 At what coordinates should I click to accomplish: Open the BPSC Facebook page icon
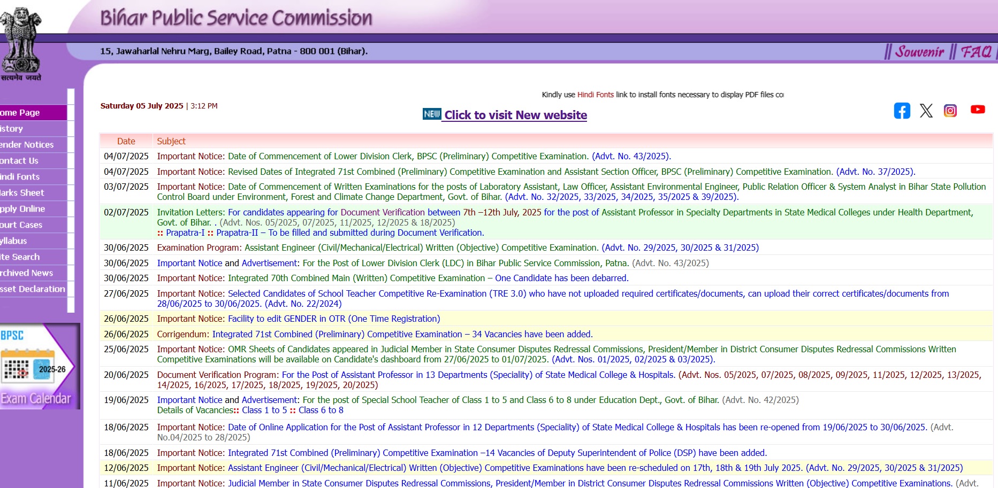pos(902,111)
